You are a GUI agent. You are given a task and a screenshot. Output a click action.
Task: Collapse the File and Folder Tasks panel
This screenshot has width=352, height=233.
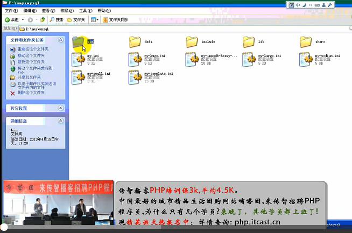(60, 40)
